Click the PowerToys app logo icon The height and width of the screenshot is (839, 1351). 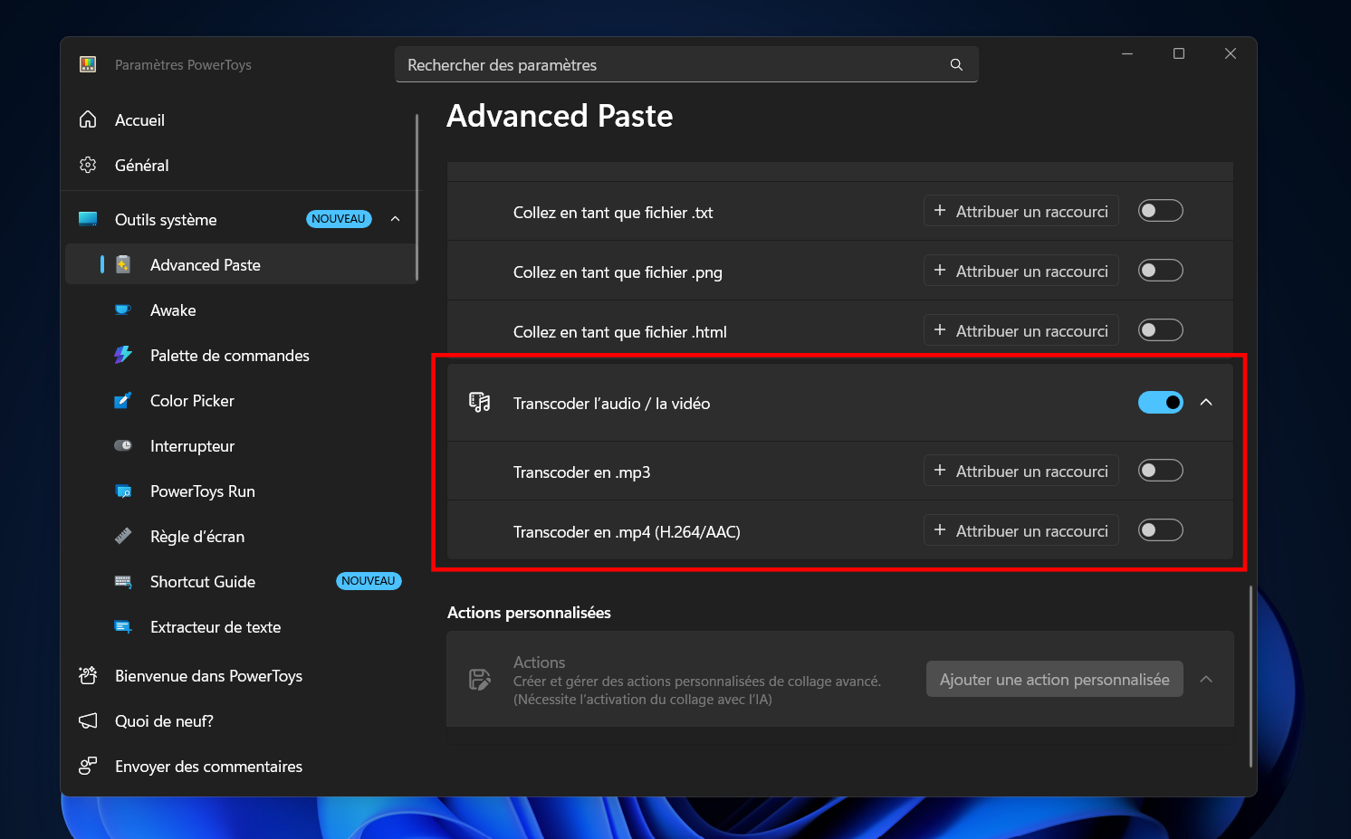pyautogui.click(x=88, y=64)
